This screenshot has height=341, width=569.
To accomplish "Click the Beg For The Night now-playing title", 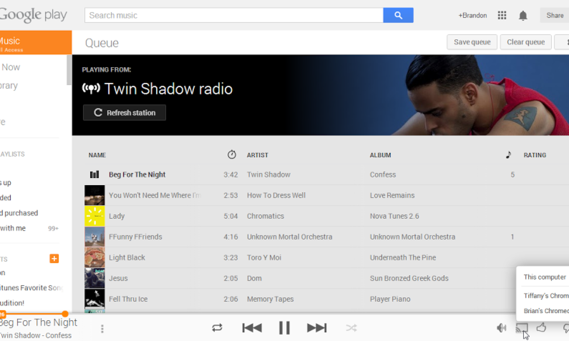I will tap(38, 323).
